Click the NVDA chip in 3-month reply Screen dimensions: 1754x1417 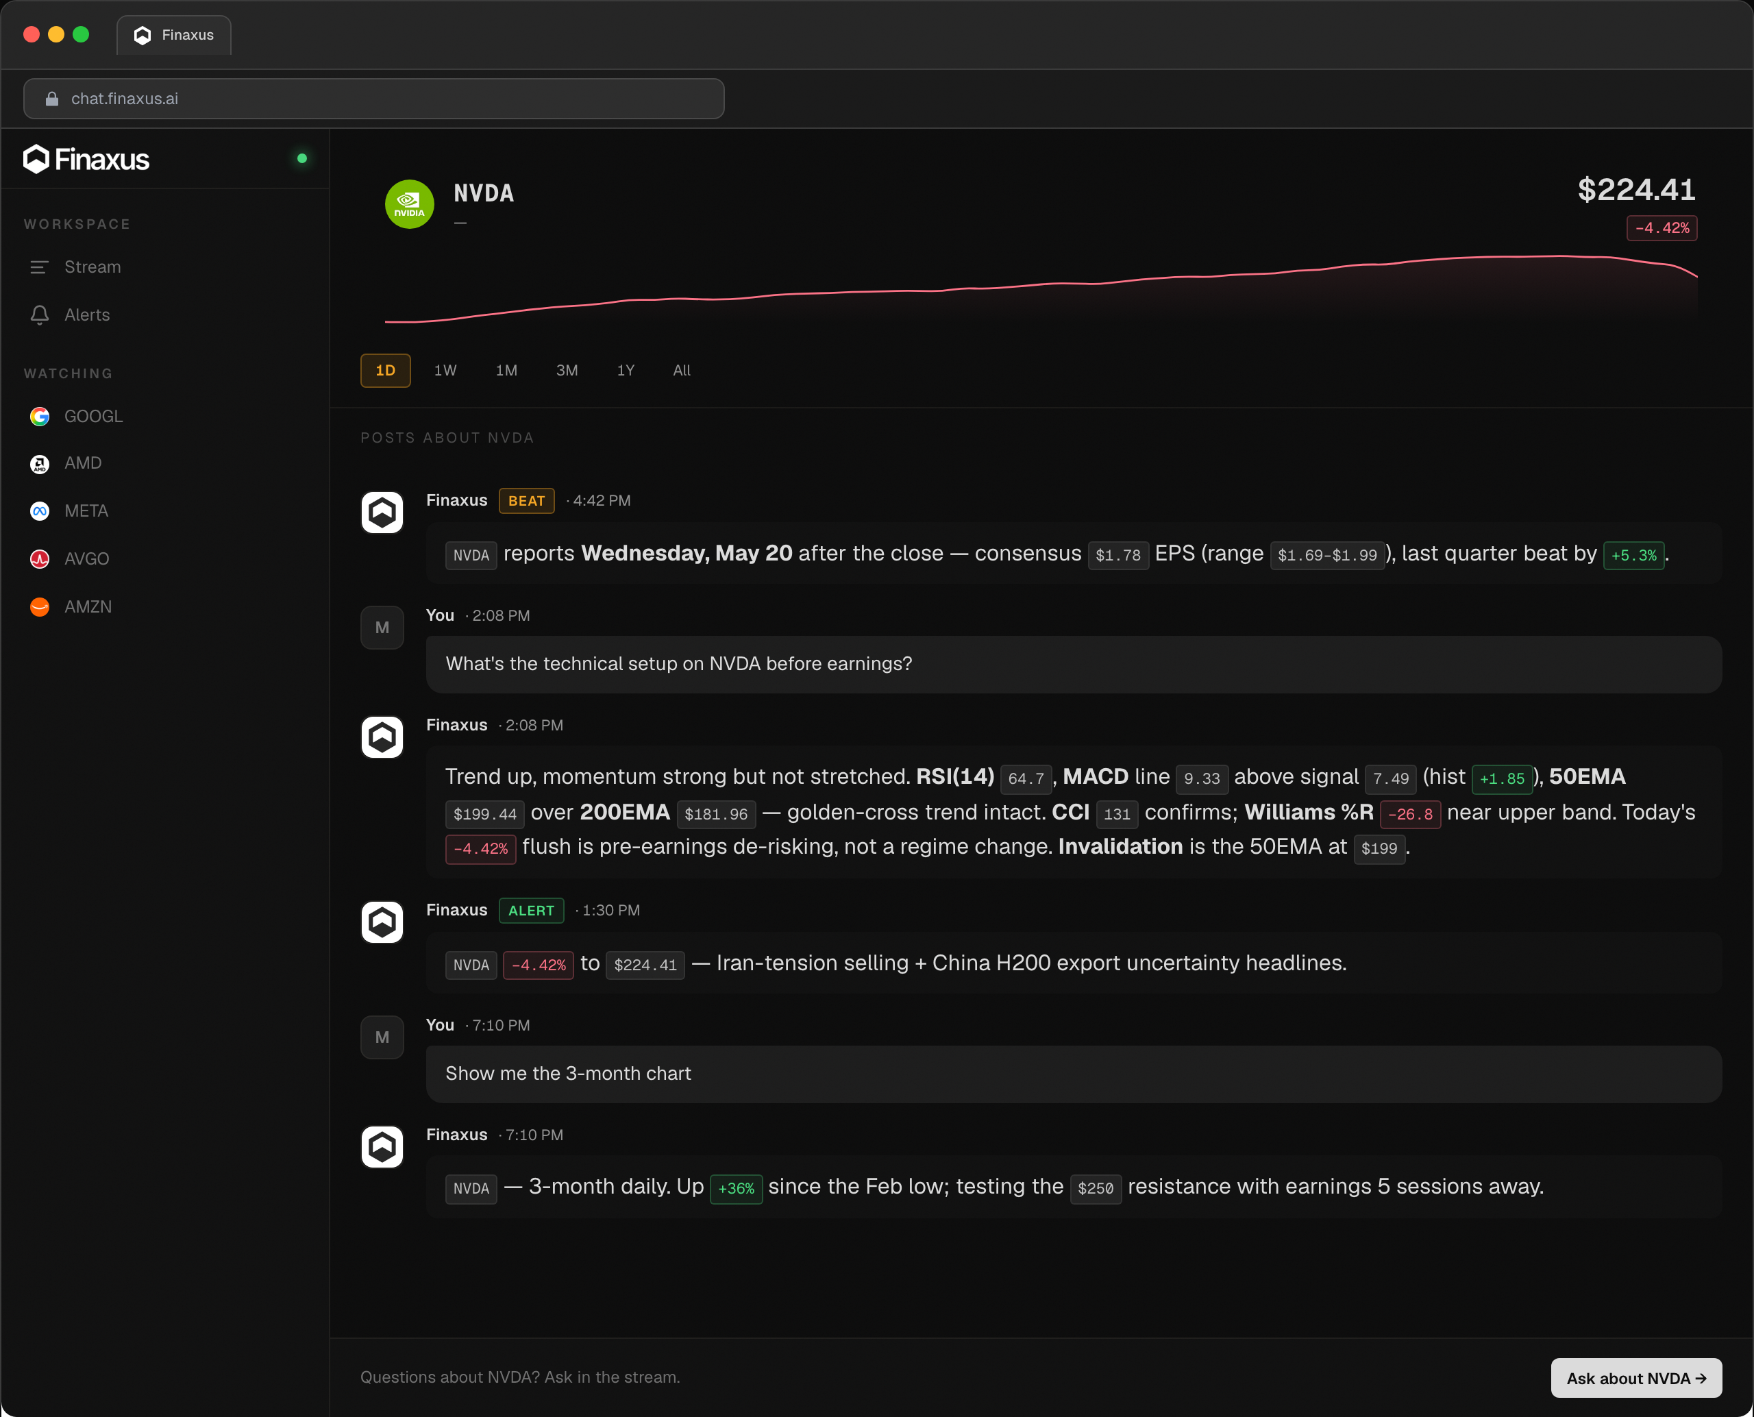[471, 1190]
